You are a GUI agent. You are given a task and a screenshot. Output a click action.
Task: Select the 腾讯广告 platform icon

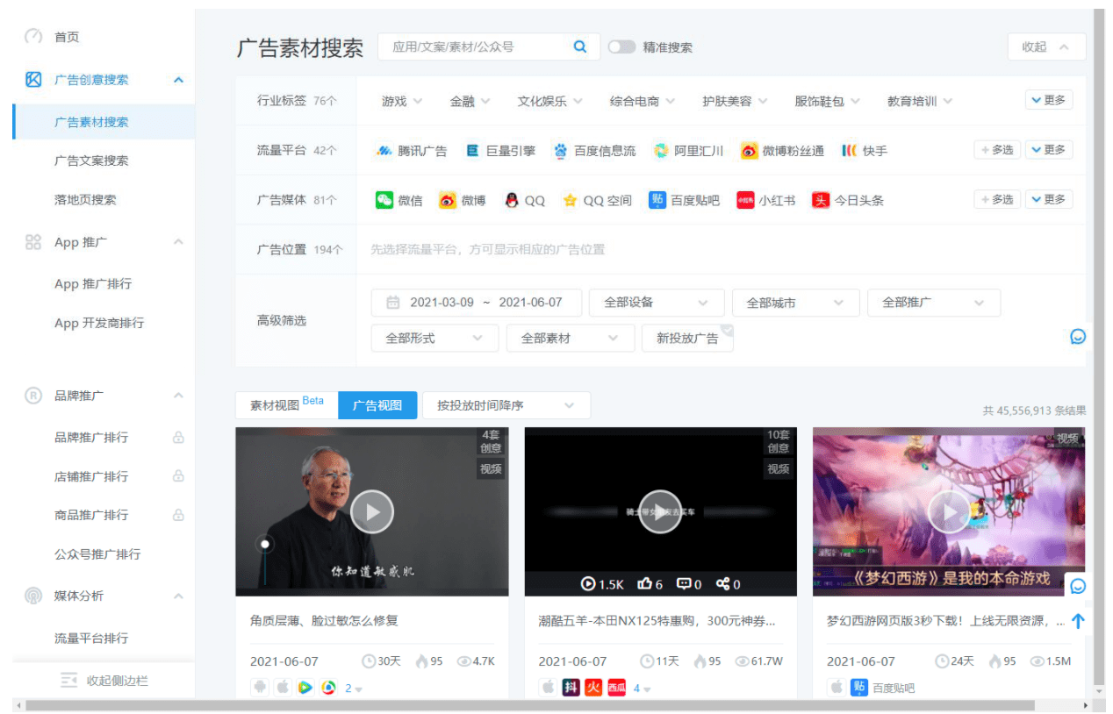[x=384, y=151]
